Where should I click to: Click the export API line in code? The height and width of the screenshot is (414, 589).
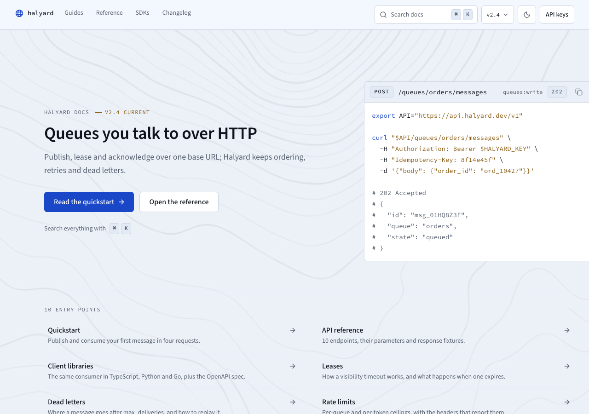(x=447, y=115)
